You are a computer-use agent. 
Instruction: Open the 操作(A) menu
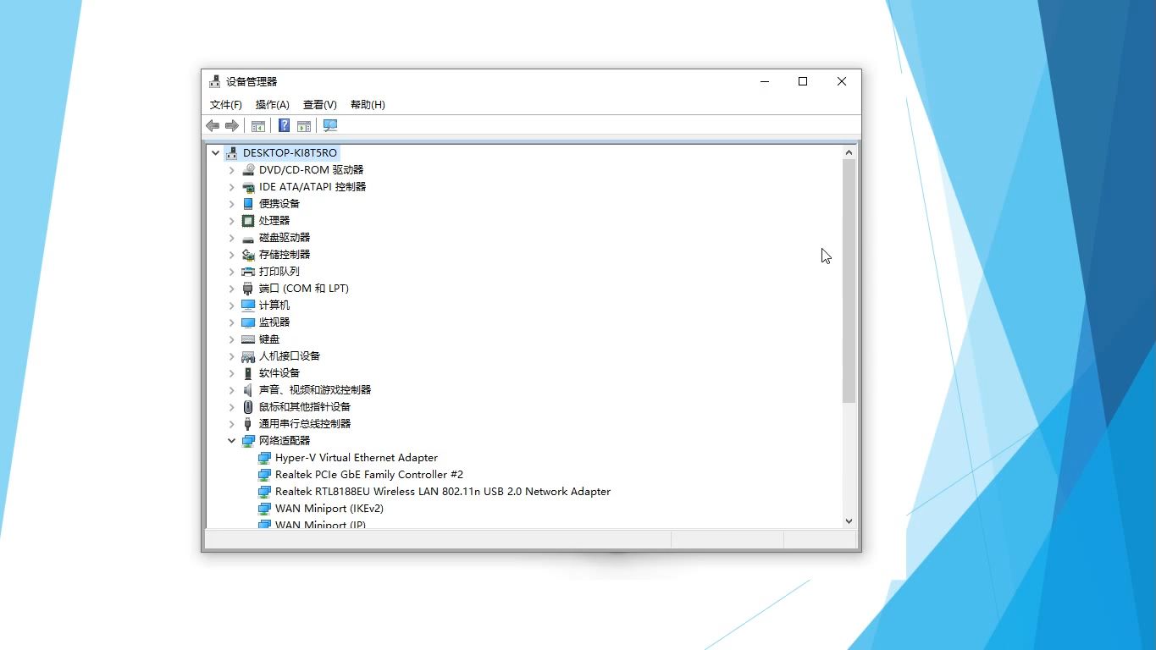tap(273, 105)
